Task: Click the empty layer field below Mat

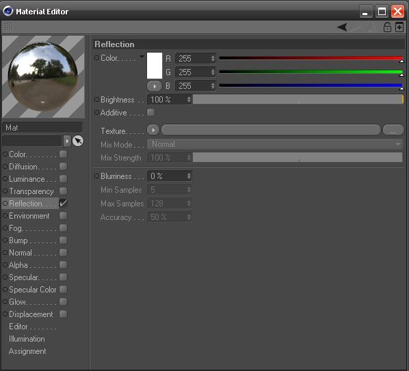Action: pos(32,141)
